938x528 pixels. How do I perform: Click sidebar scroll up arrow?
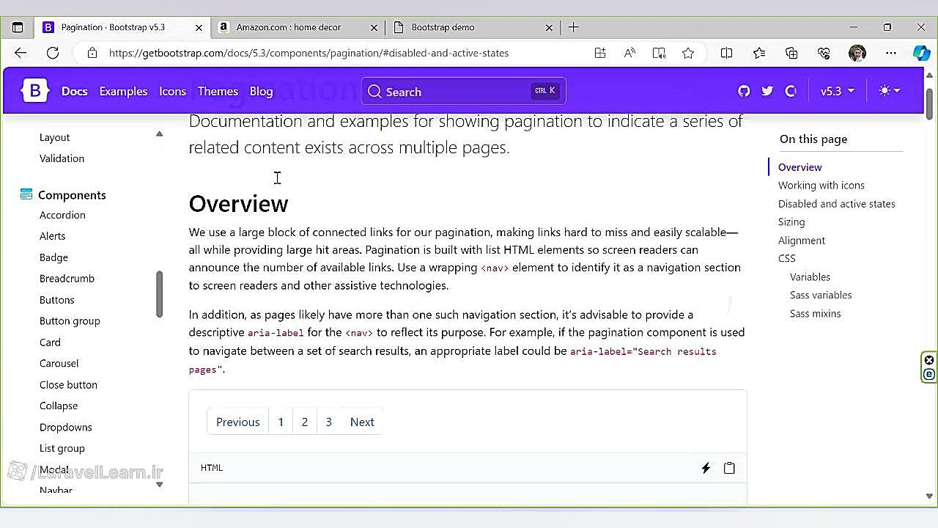pyautogui.click(x=159, y=134)
